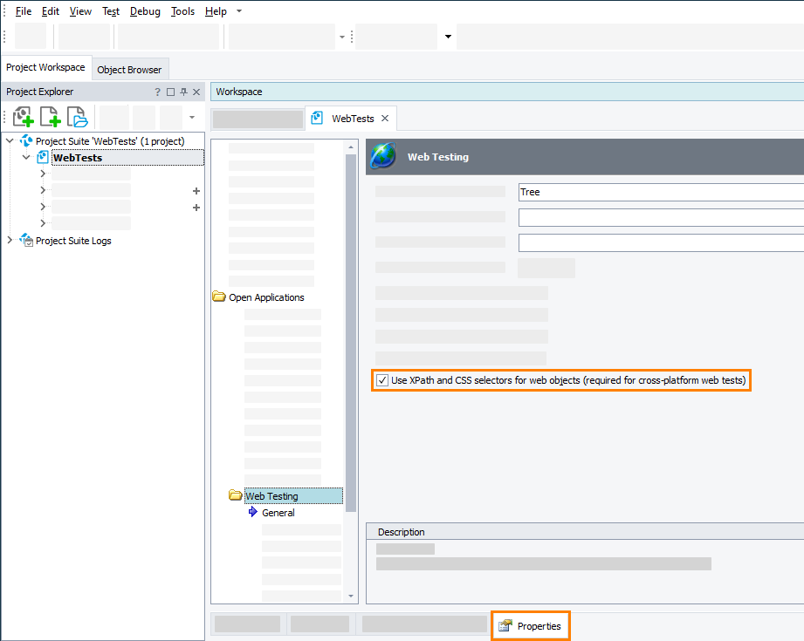The height and width of the screenshot is (641, 804).
Task: Collapse the Project Suite 'WebTests' node
Action: [x=10, y=141]
